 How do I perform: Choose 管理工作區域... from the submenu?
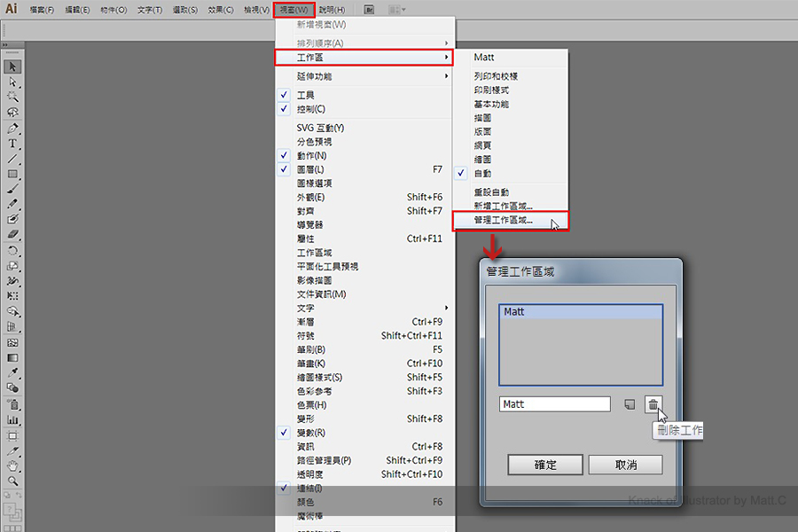504,220
